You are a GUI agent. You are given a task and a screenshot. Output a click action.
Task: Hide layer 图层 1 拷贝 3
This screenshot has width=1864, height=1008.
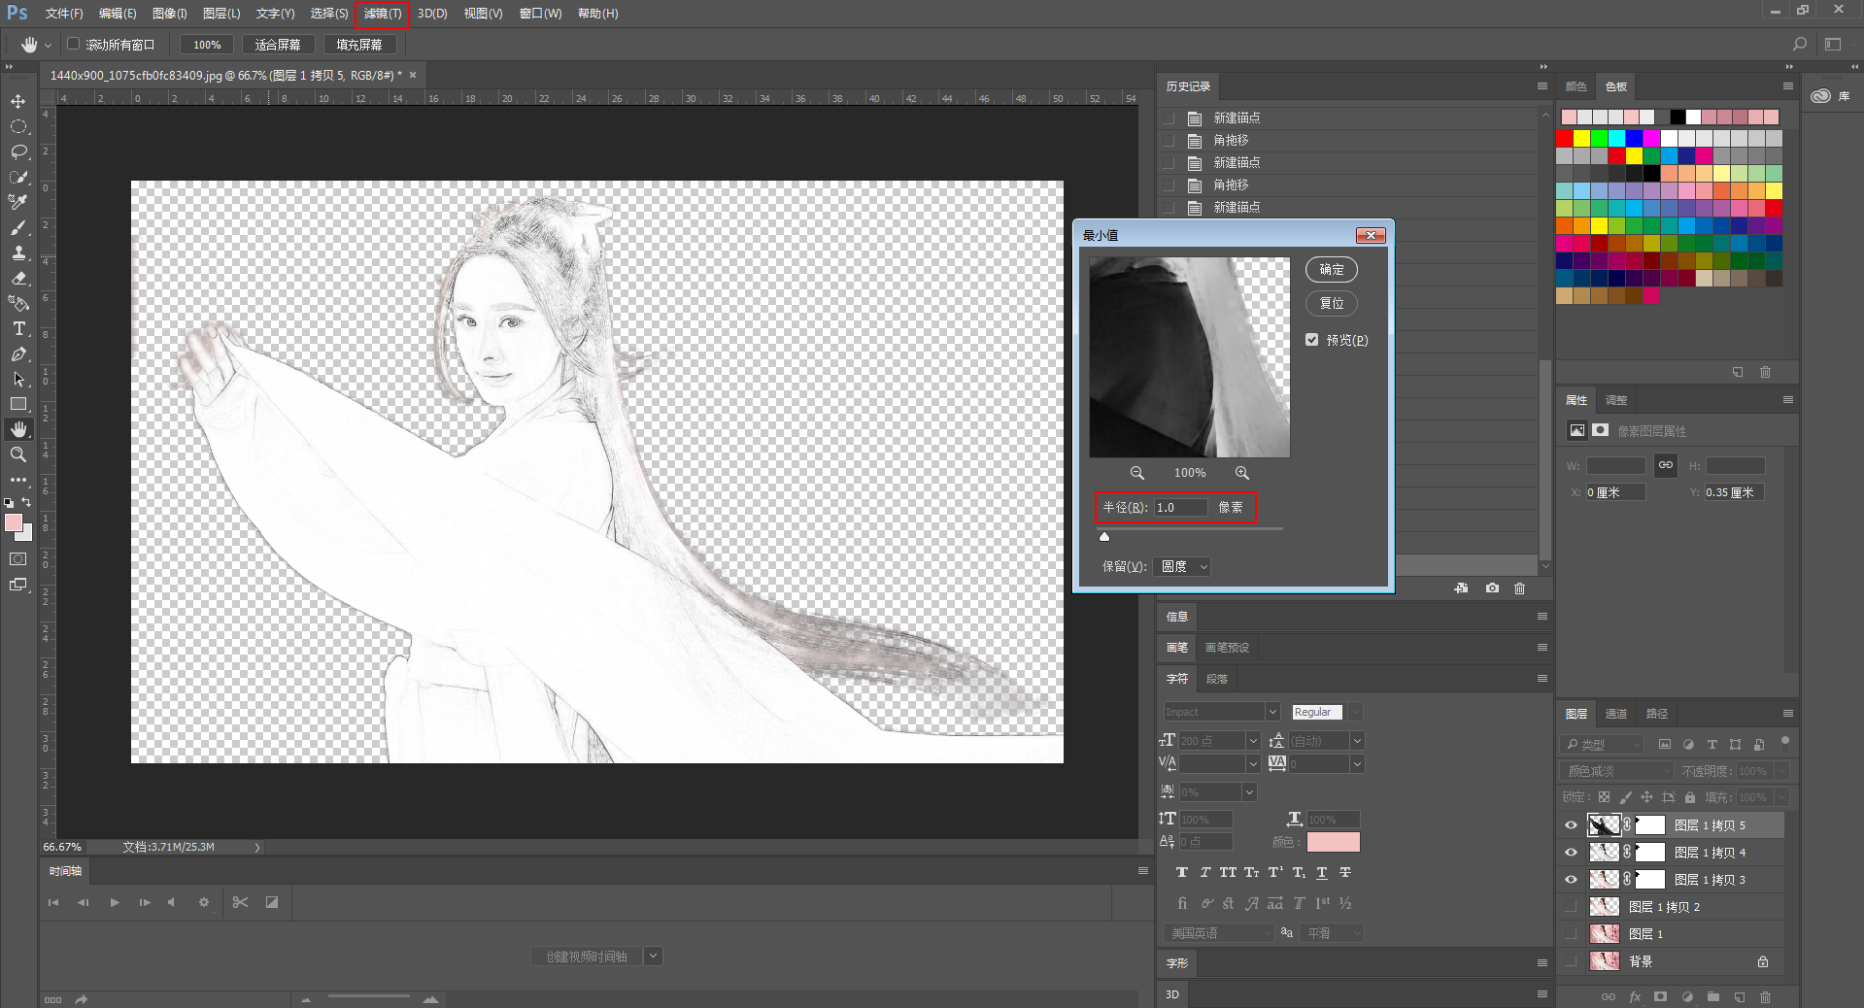point(1571,880)
